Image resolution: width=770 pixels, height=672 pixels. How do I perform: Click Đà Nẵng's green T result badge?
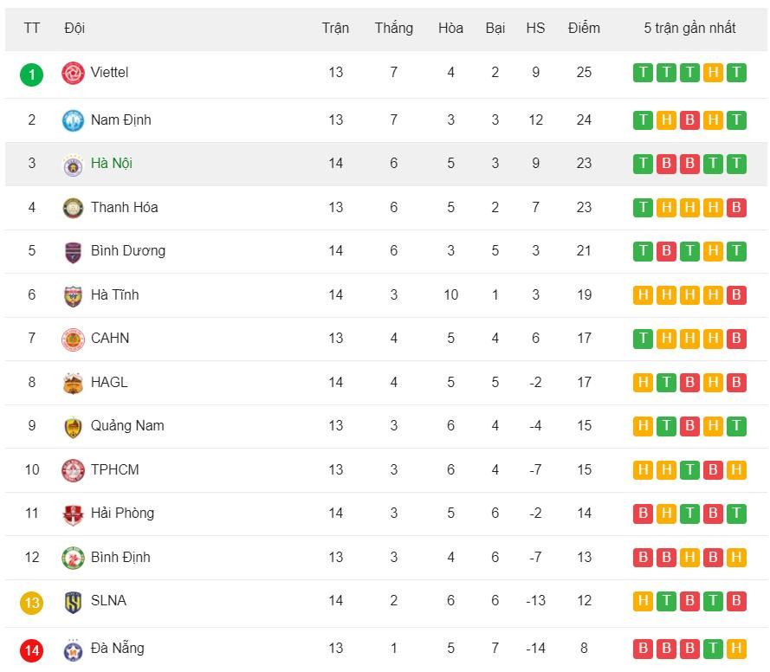point(713,649)
